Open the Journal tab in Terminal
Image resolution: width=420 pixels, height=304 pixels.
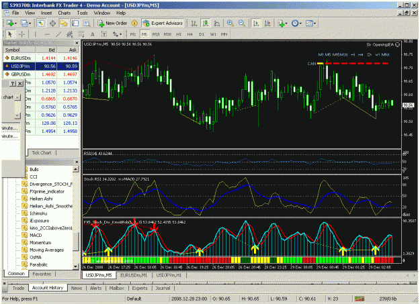click(163, 288)
